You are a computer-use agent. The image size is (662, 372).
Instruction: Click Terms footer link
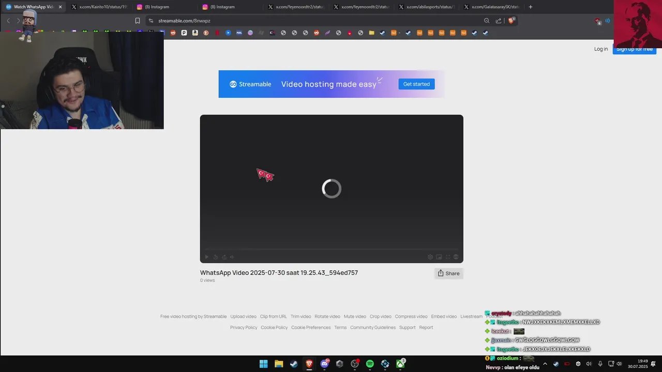[x=340, y=328]
